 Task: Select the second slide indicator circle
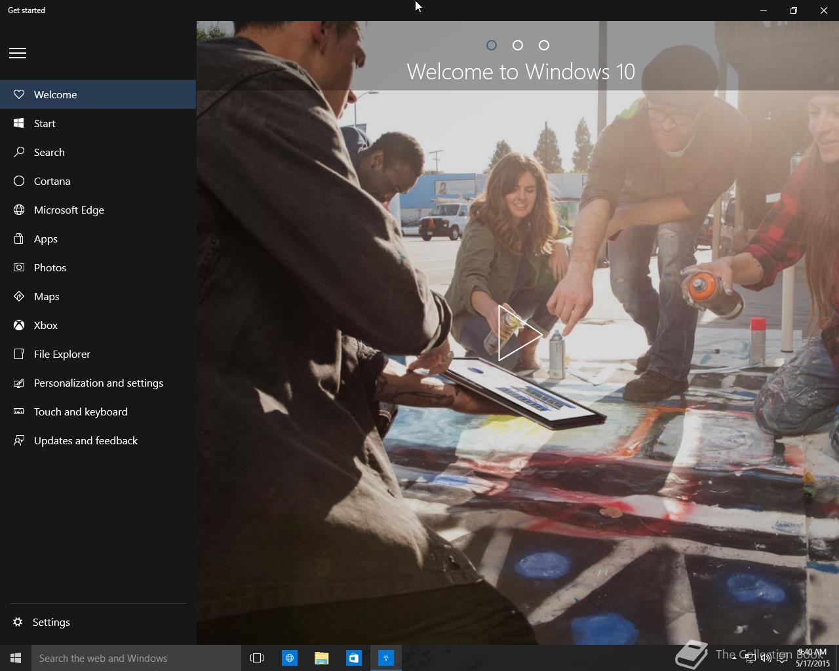click(x=518, y=45)
